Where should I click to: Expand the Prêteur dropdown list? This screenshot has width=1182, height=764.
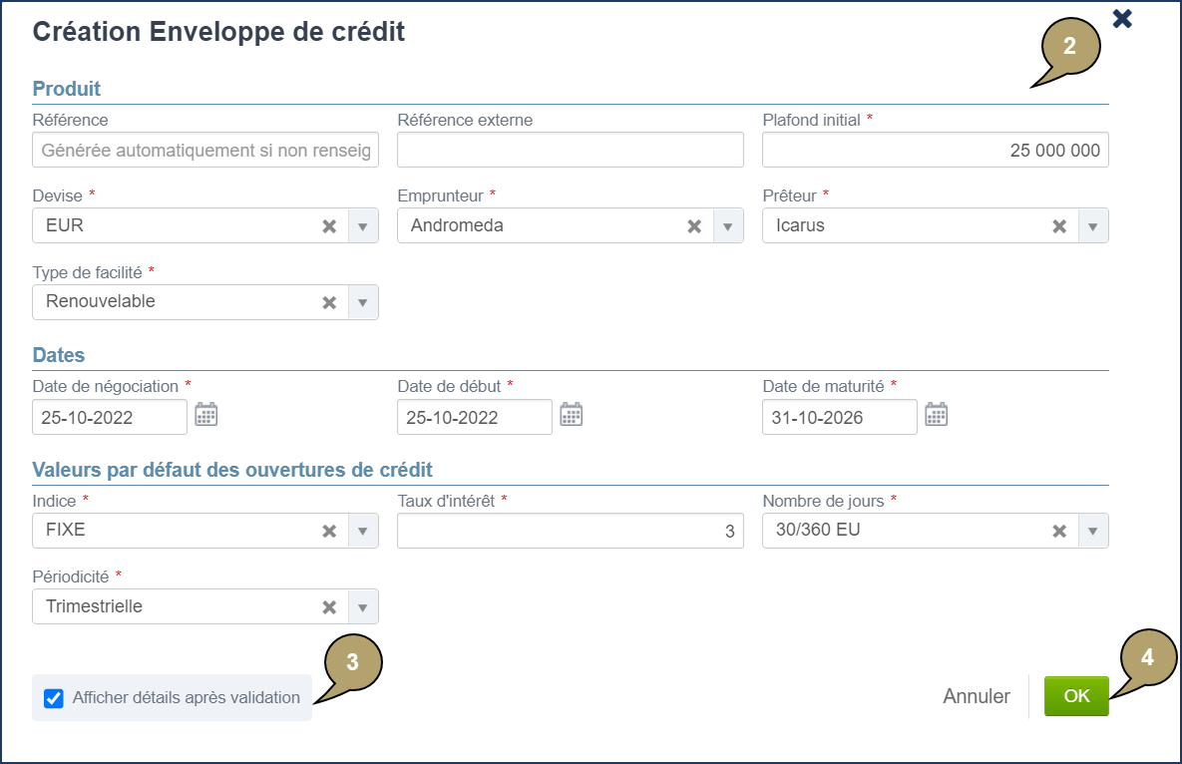click(1092, 226)
